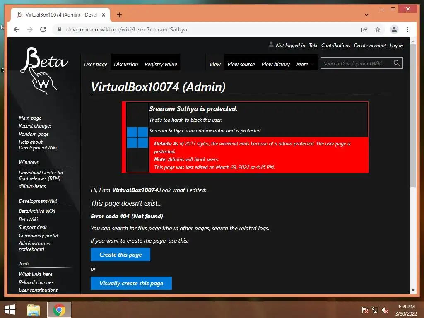Open the Contributions link at top
424x318 pixels.
pos(335,46)
